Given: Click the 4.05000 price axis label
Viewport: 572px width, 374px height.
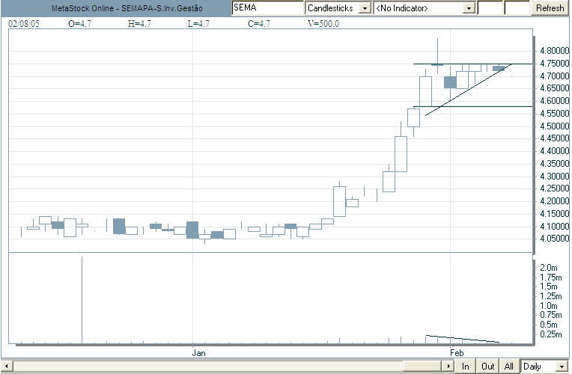Looking at the screenshot, I should pyautogui.click(x=555, y=239).
